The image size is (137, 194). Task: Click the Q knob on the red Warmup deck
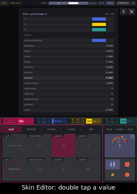(x=15, y=120)
